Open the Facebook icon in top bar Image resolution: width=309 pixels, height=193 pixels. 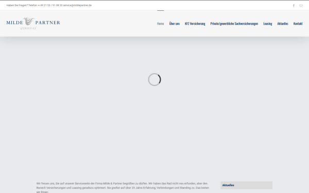tap(294, 6)
